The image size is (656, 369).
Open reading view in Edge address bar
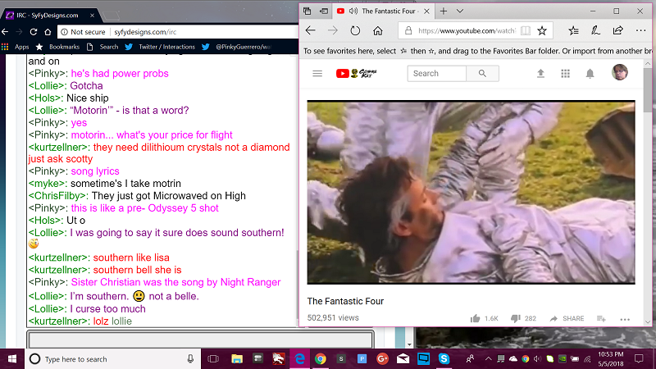point(526,30)
